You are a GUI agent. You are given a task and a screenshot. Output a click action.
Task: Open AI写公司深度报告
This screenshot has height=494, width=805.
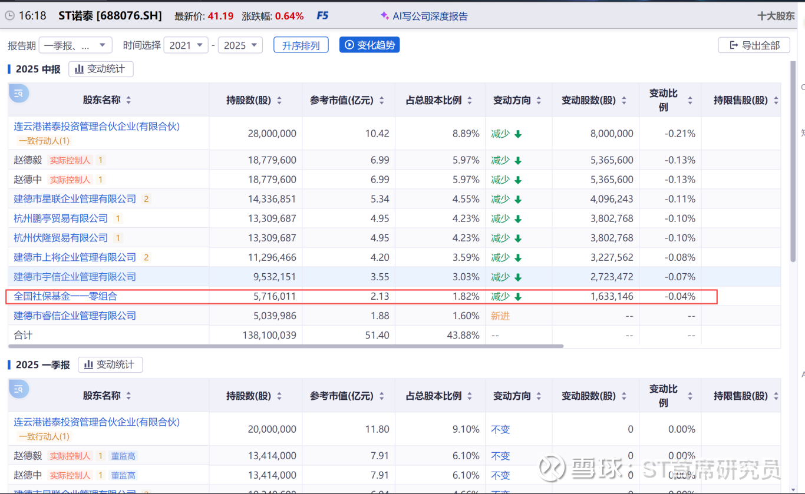[x=424, y=16]
